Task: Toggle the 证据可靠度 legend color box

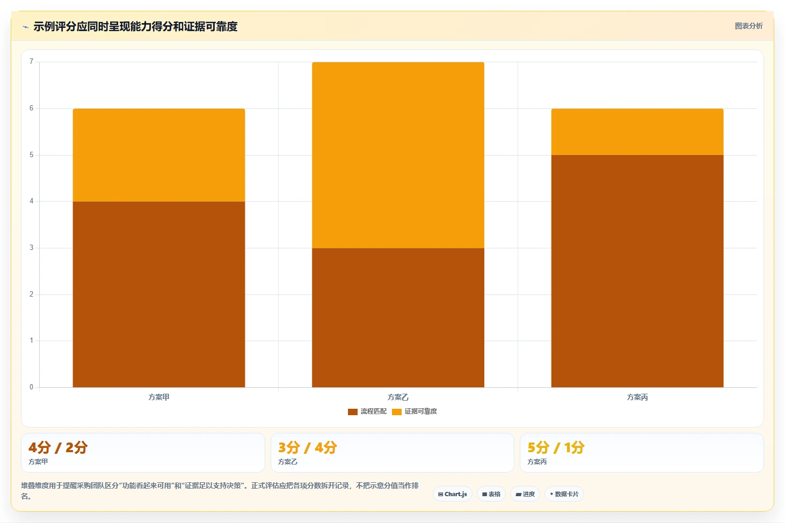Action: tap(397, 412)
